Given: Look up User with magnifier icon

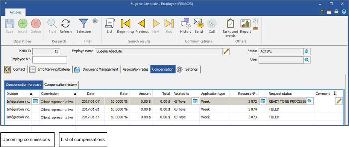Looking at the screenshot, I should pyautogui.click(x=307, y=60).
